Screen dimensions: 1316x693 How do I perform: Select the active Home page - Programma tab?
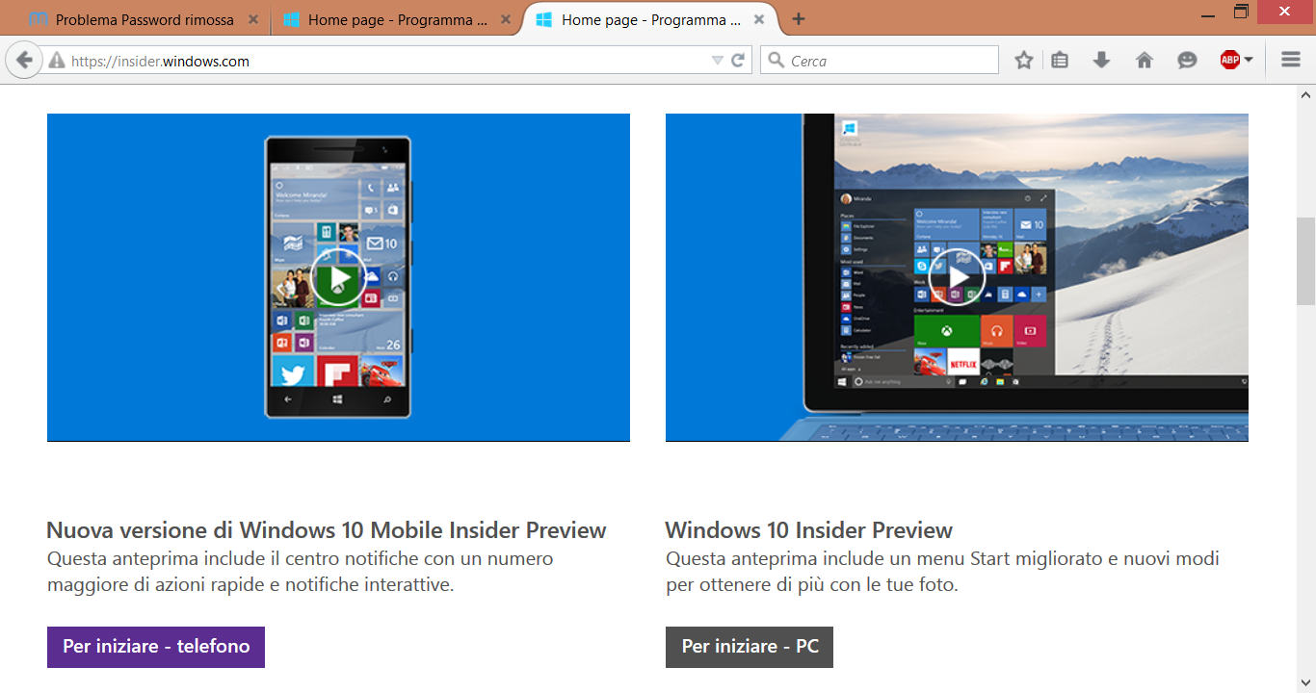650,19
